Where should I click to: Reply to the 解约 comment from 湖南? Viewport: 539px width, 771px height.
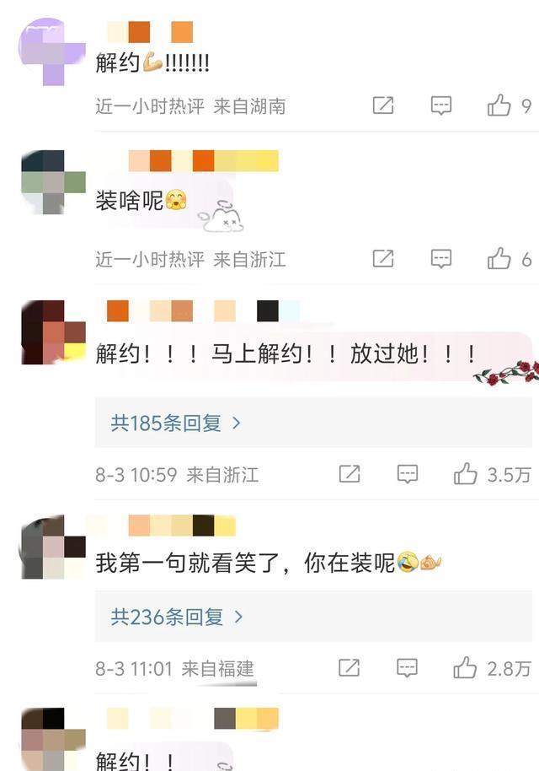coord(440,105)
